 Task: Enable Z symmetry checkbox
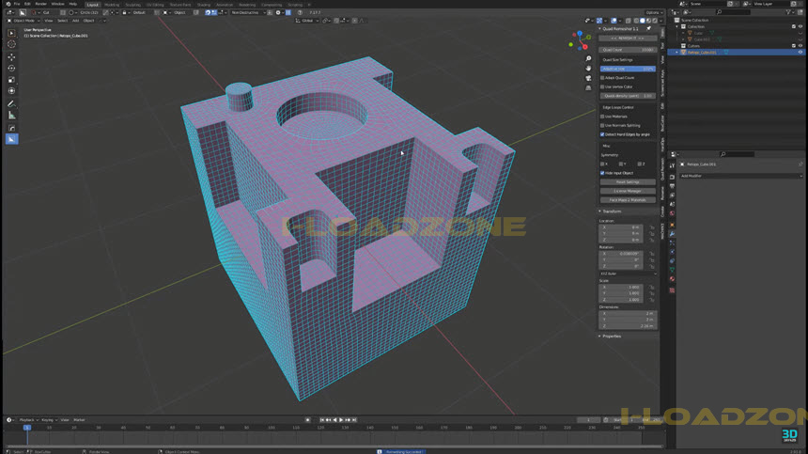[x=640, y=164]
